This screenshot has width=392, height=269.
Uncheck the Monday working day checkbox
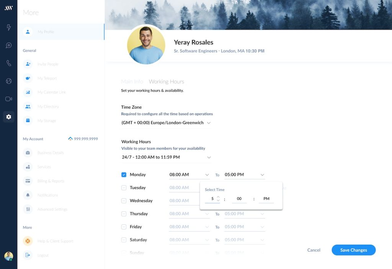[x=124, y=174]
